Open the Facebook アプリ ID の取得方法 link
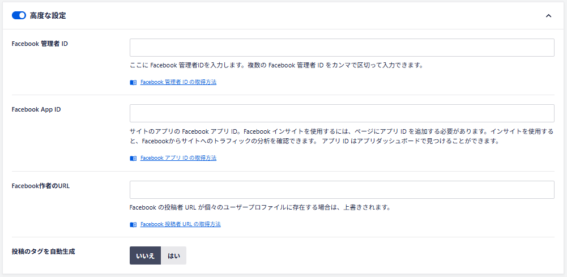Screen dimensions: 567x277 tap(178, 158)
